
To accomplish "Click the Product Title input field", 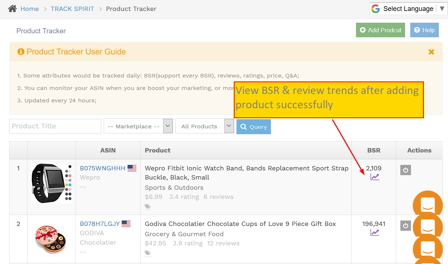I will (55, 126).
